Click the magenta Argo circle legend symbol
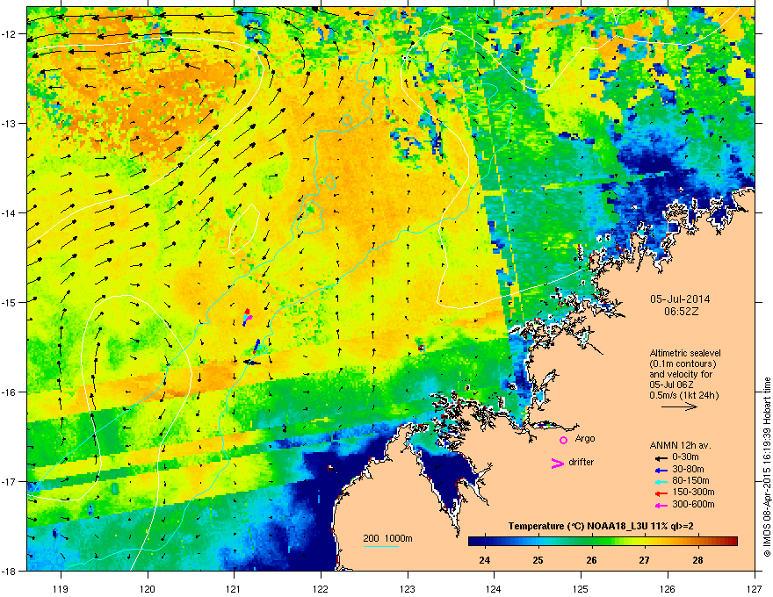The width and height of the screenshot is (773, 597). pos(563,440)
